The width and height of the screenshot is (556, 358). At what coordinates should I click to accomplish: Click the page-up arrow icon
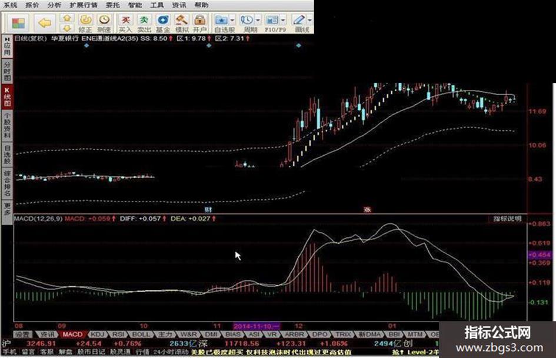[67, 18]
